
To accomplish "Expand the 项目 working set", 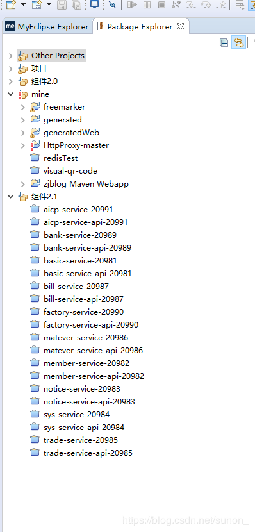I will (x=11, y=69).
